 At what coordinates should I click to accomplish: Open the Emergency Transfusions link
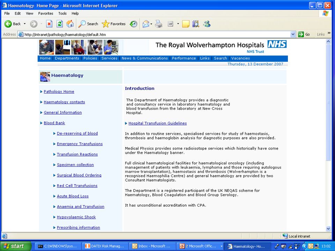pyautogui.click(x=80, y=144)
